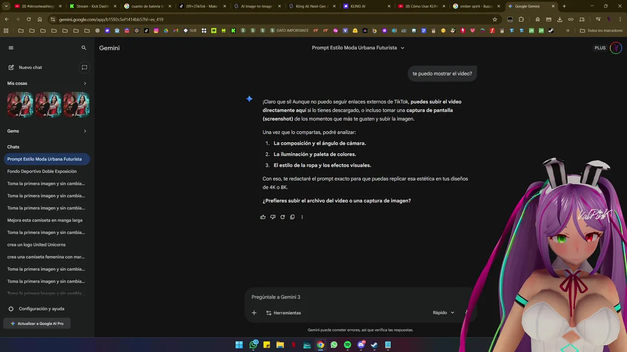This screenshot has height=352, width=627.
Task: Click Actualizar a Google AI Pro
Action: (37, 324)
